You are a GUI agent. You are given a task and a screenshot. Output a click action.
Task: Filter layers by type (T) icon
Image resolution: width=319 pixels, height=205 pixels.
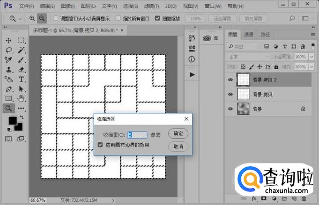click(285, 47)
